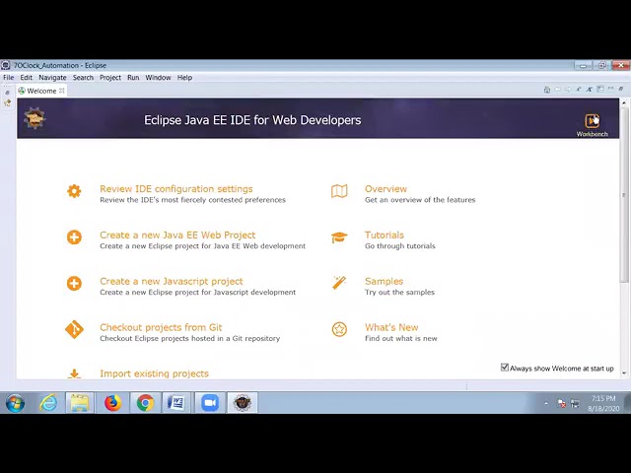631x473 pixels.
Task: Click the Customize page toolbar icon
Action: pyautogui.click(x=600, y=89)
